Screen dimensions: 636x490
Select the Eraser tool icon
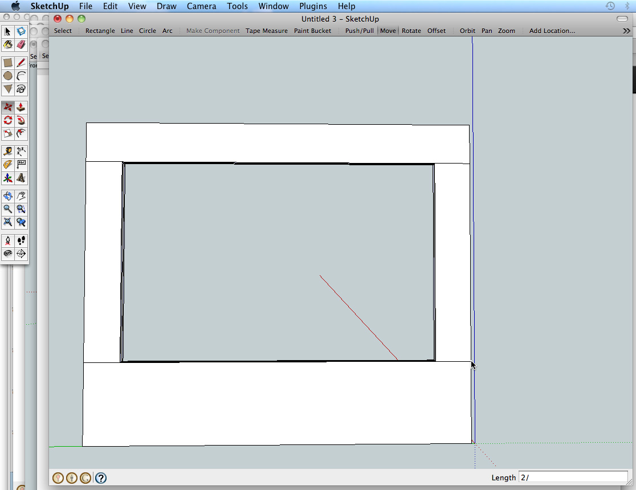(x=21, y=44)
